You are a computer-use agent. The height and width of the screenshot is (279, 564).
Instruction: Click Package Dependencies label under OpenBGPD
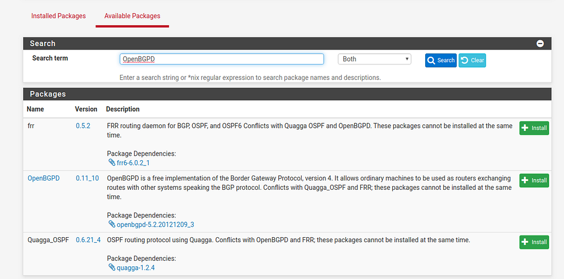pos(142,215)
